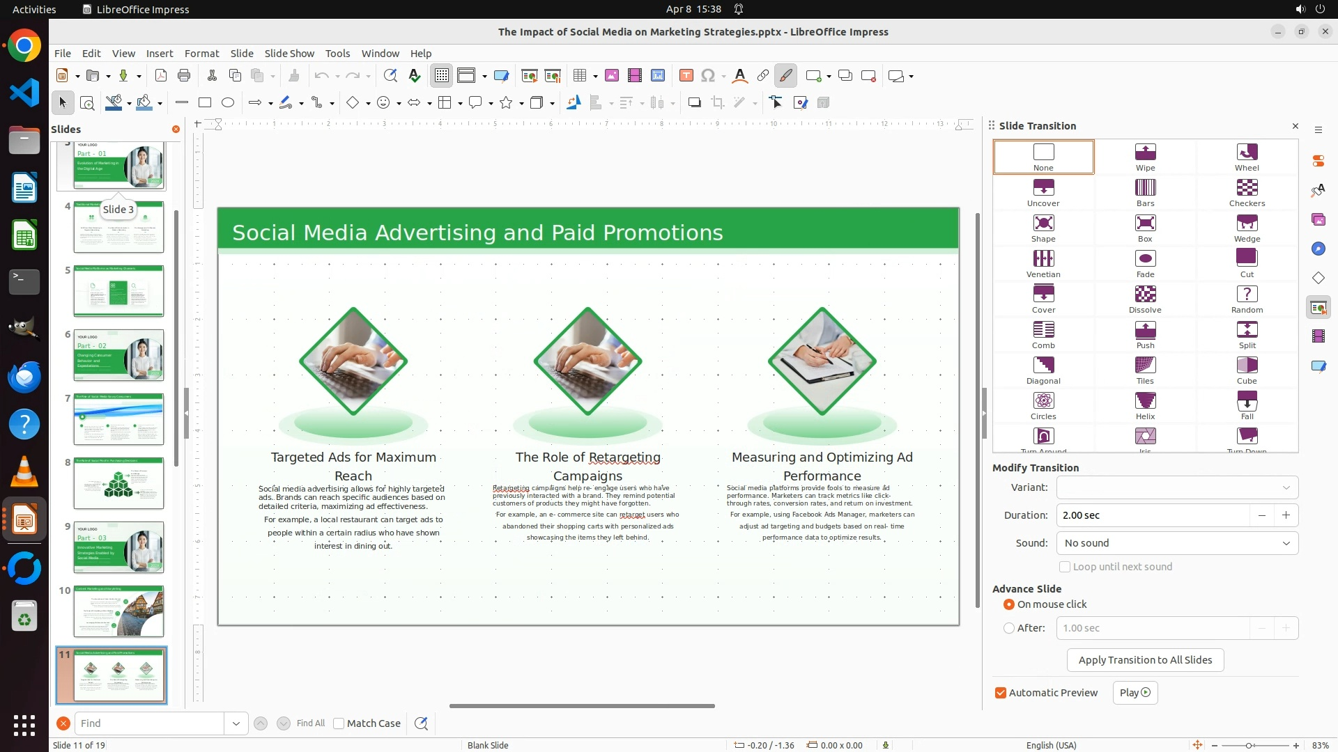Apply the Cube transition

pos(1247,370)
